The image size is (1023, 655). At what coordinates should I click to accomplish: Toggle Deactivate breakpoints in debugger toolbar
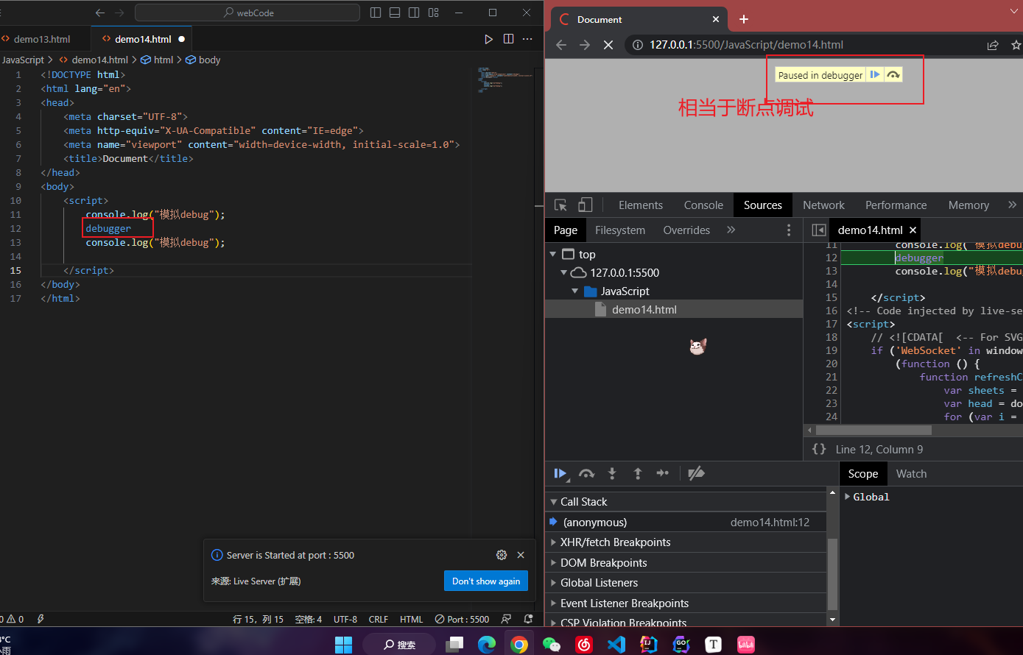(x=696, y=474)
